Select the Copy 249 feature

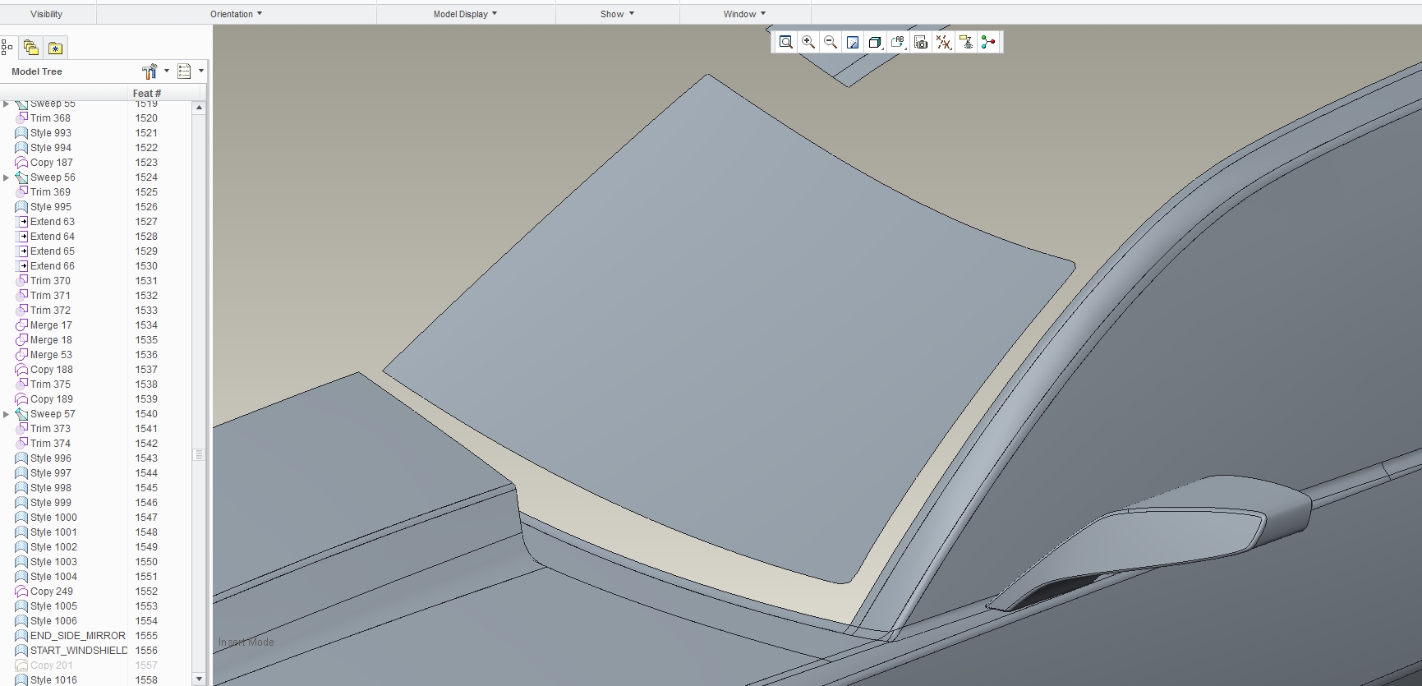(x=52, y=592)
